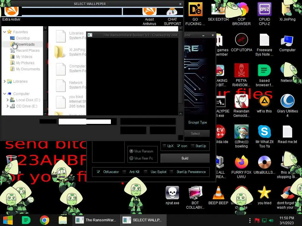The height and width of the screenshot is (226, 302).
Task: Click the Build button
Action: tap(185, 158)
